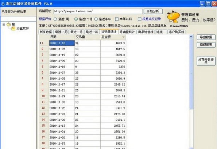Click the 另存分析结果 button
The image size is (217, 149).
206,61
